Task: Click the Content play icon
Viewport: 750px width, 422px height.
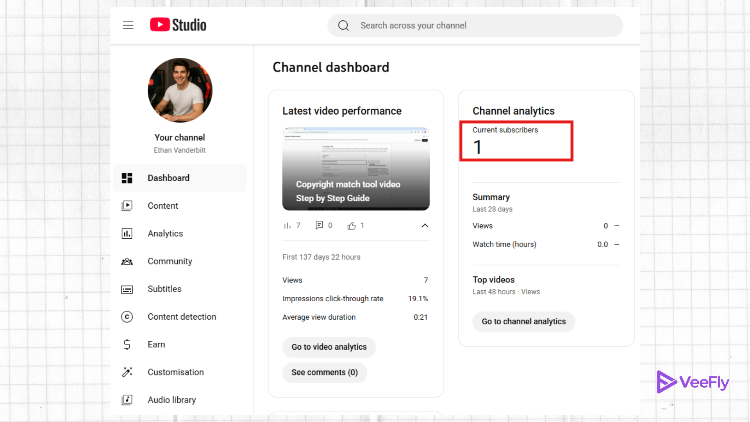Action: pos(127,206)
